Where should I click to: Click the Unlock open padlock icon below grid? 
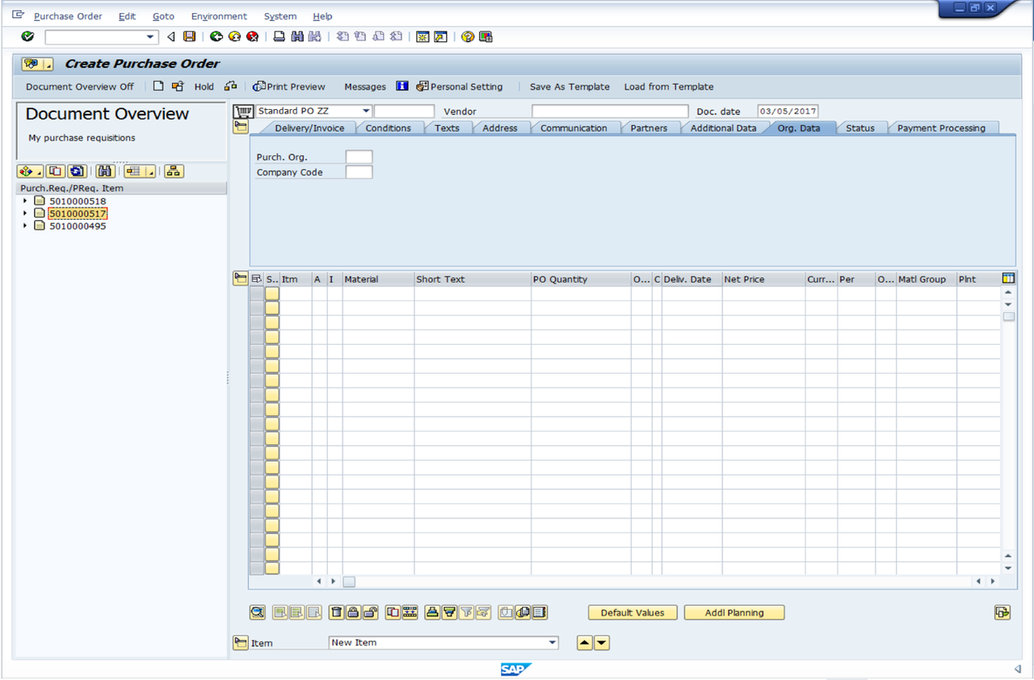click(x=369, y=612)
